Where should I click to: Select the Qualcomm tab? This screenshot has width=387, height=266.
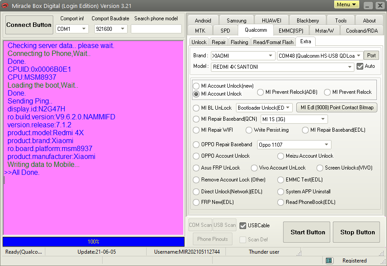256,30
